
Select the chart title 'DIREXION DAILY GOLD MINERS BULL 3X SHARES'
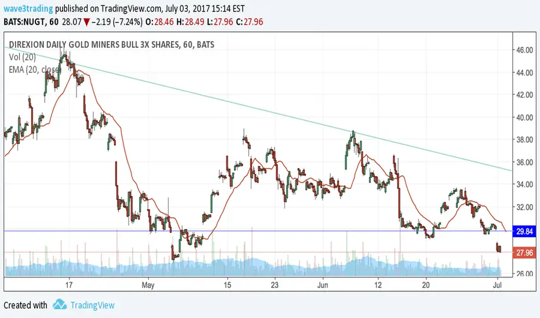pos(94,45)
